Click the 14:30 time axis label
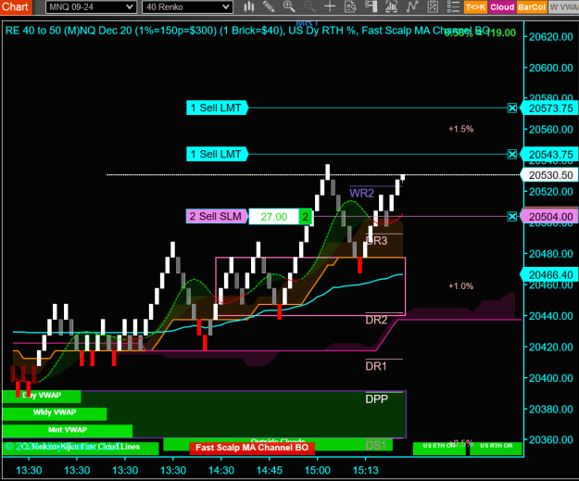The image size is (579, 481). click(x=221, y=470)
